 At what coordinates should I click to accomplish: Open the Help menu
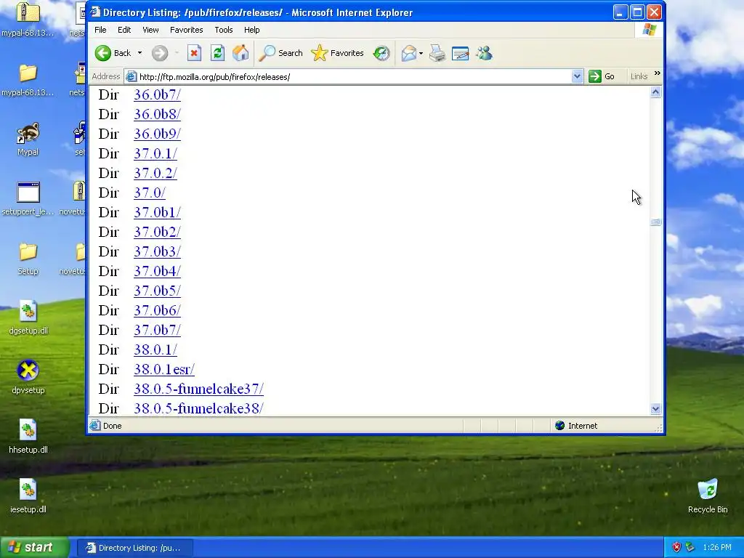pos(252,30)
